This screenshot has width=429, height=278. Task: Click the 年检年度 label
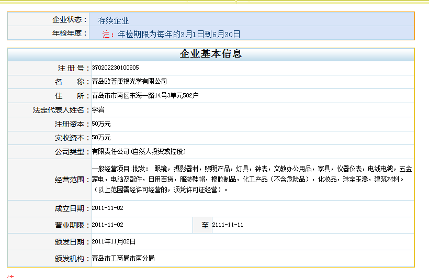[70, 33]
